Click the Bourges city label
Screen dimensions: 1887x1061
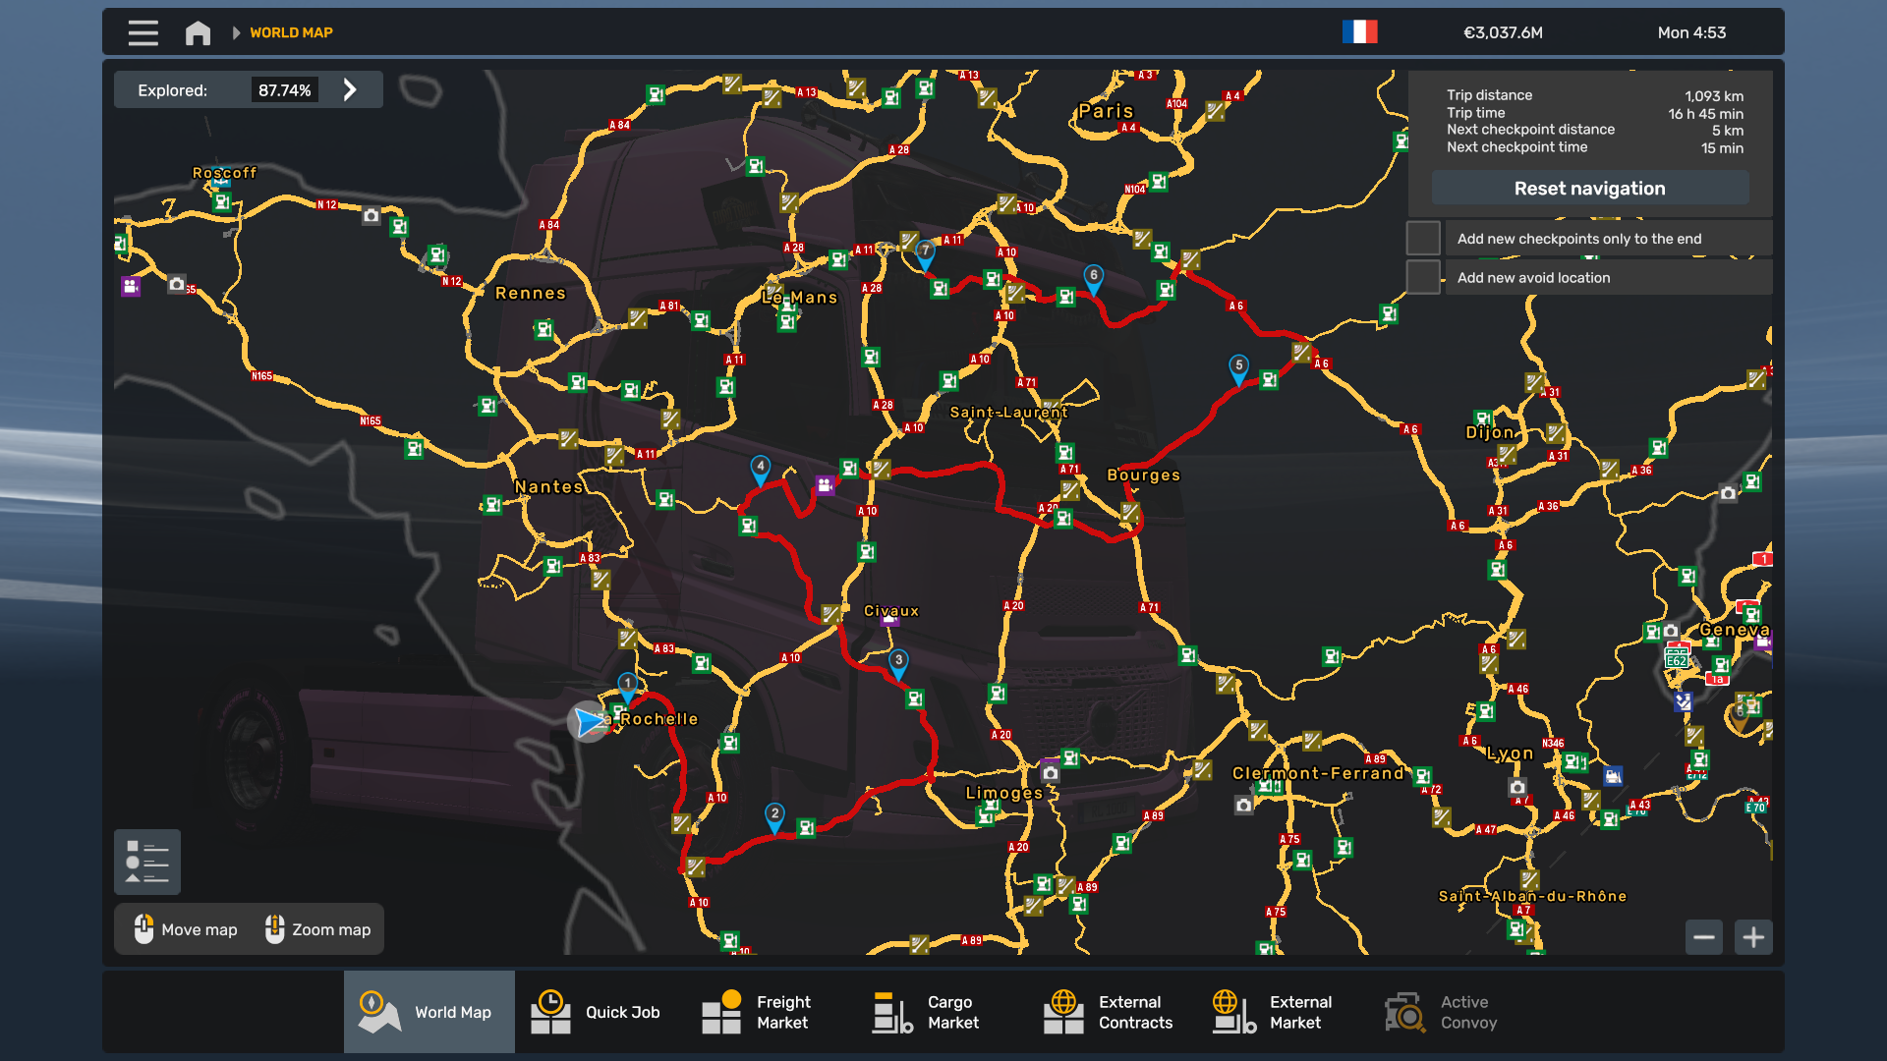[1144, 475]
